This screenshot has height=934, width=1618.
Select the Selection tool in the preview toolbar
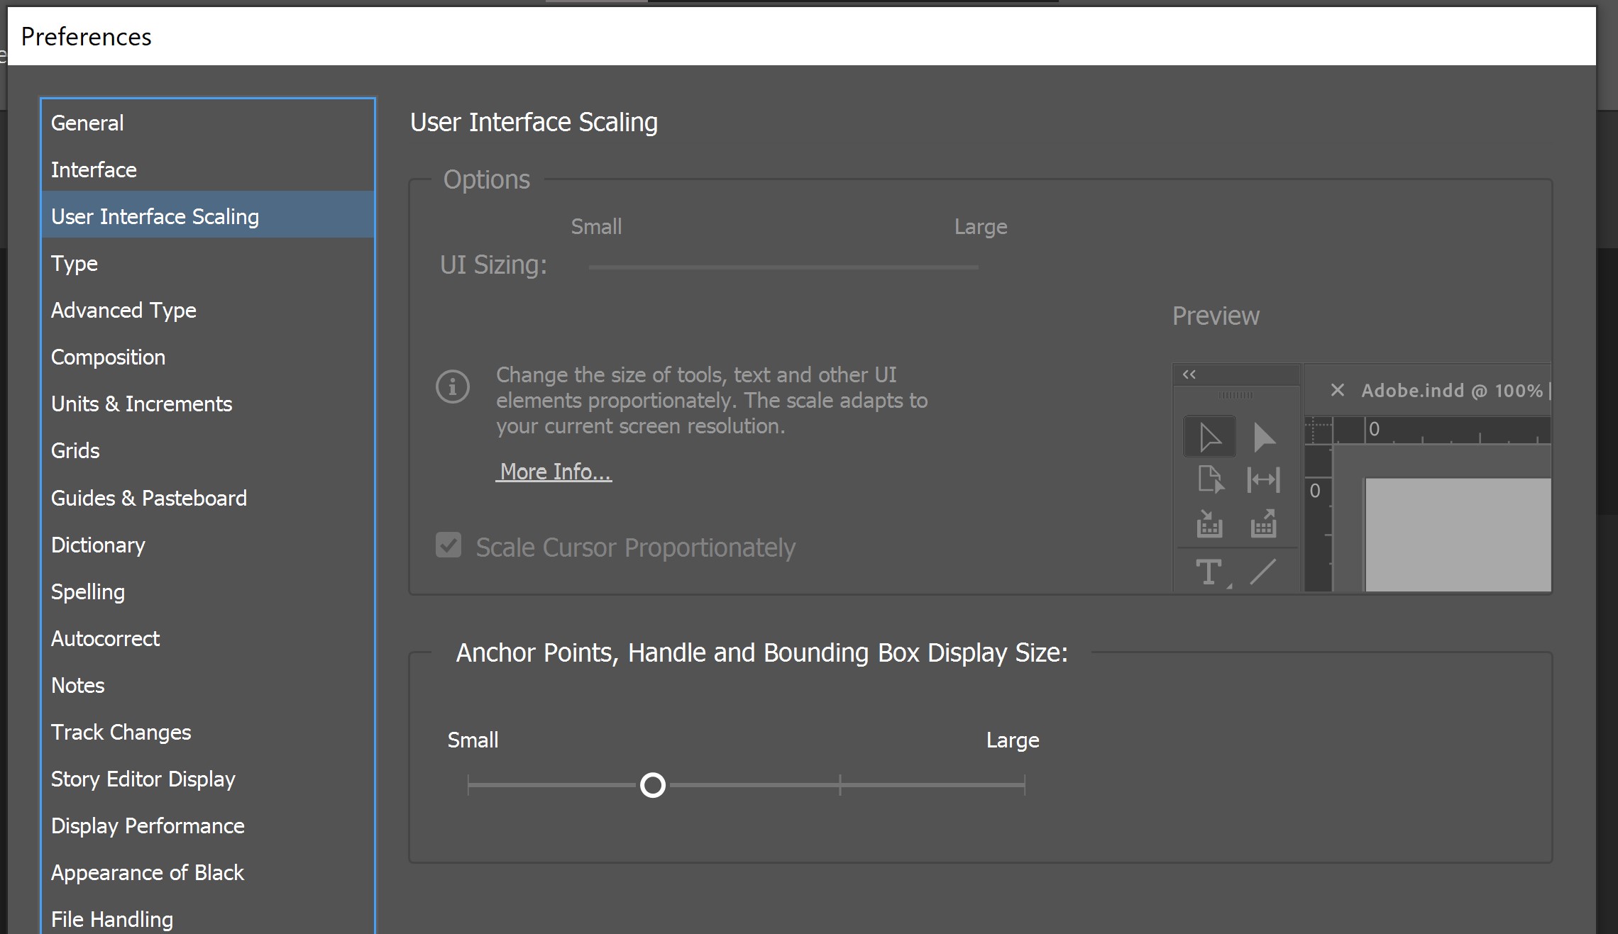[x=1209, y=436]
